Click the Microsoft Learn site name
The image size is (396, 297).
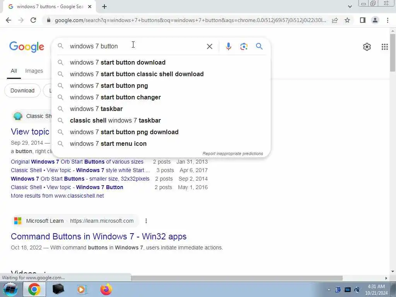[45, 221]
